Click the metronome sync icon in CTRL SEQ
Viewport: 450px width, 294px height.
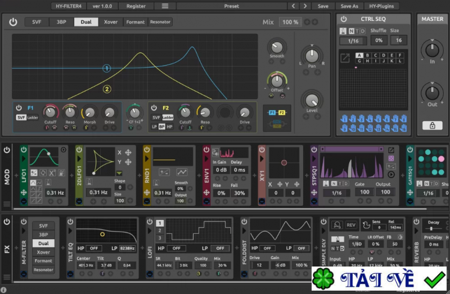(x=344, y=31)
